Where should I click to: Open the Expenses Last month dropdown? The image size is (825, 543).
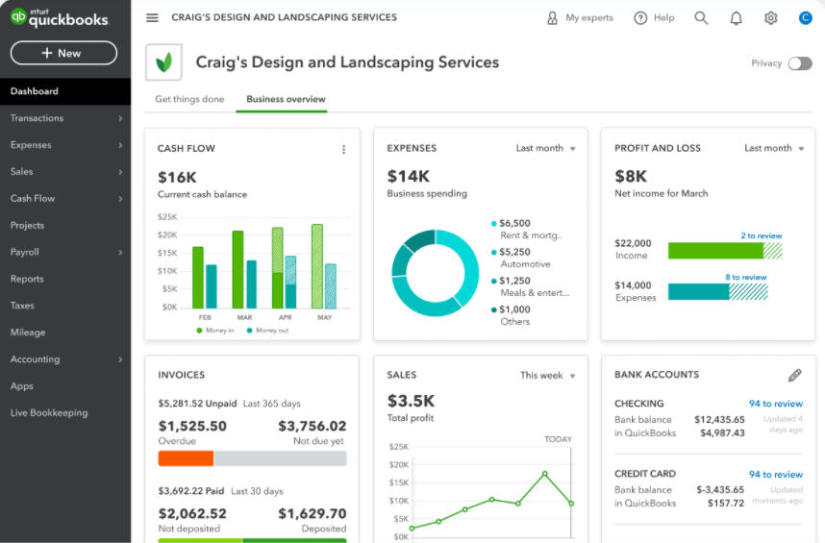point(545,148)
